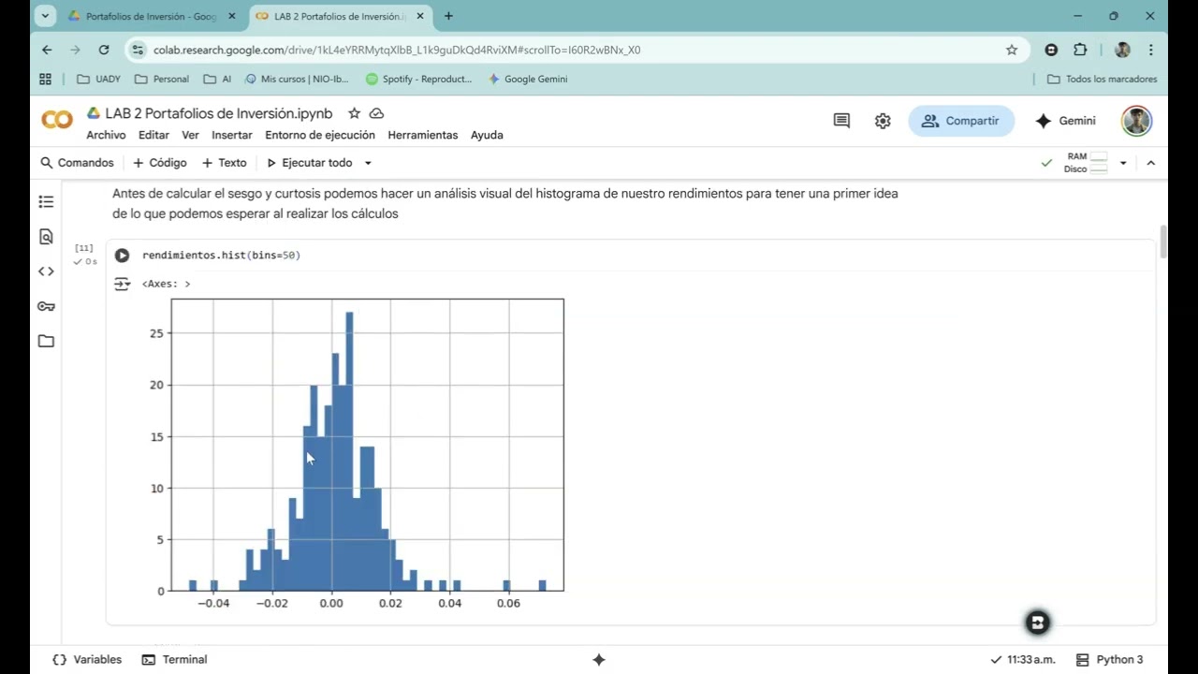1198x674 pixels.
Task: Click the floating screenshot button at bottom right
Action: tap(1038, 623)
